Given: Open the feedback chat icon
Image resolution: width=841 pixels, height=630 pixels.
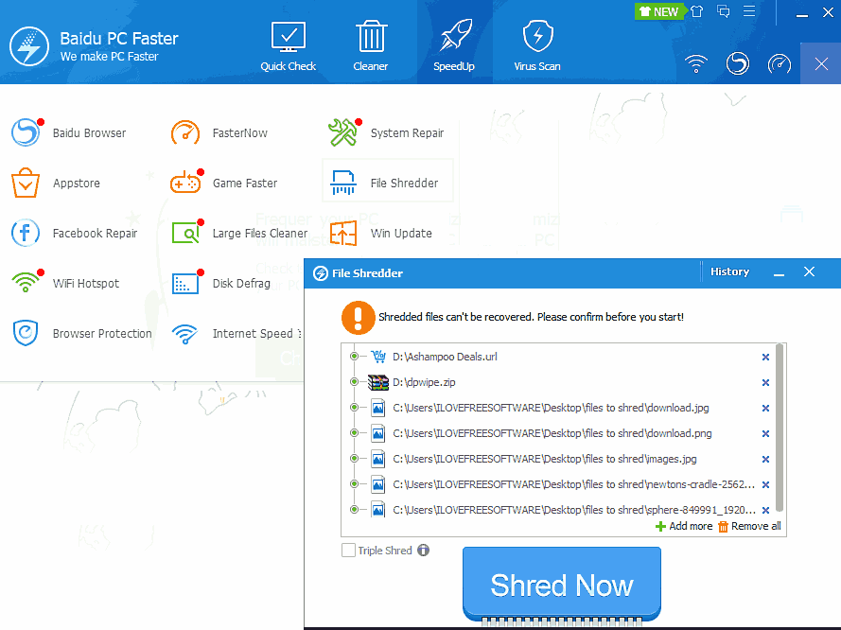Looking at the screenshot, I should pos(723,11).
